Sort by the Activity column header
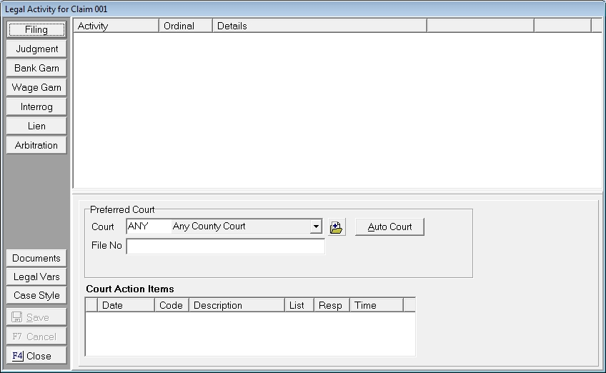 (x=115, y=26)
